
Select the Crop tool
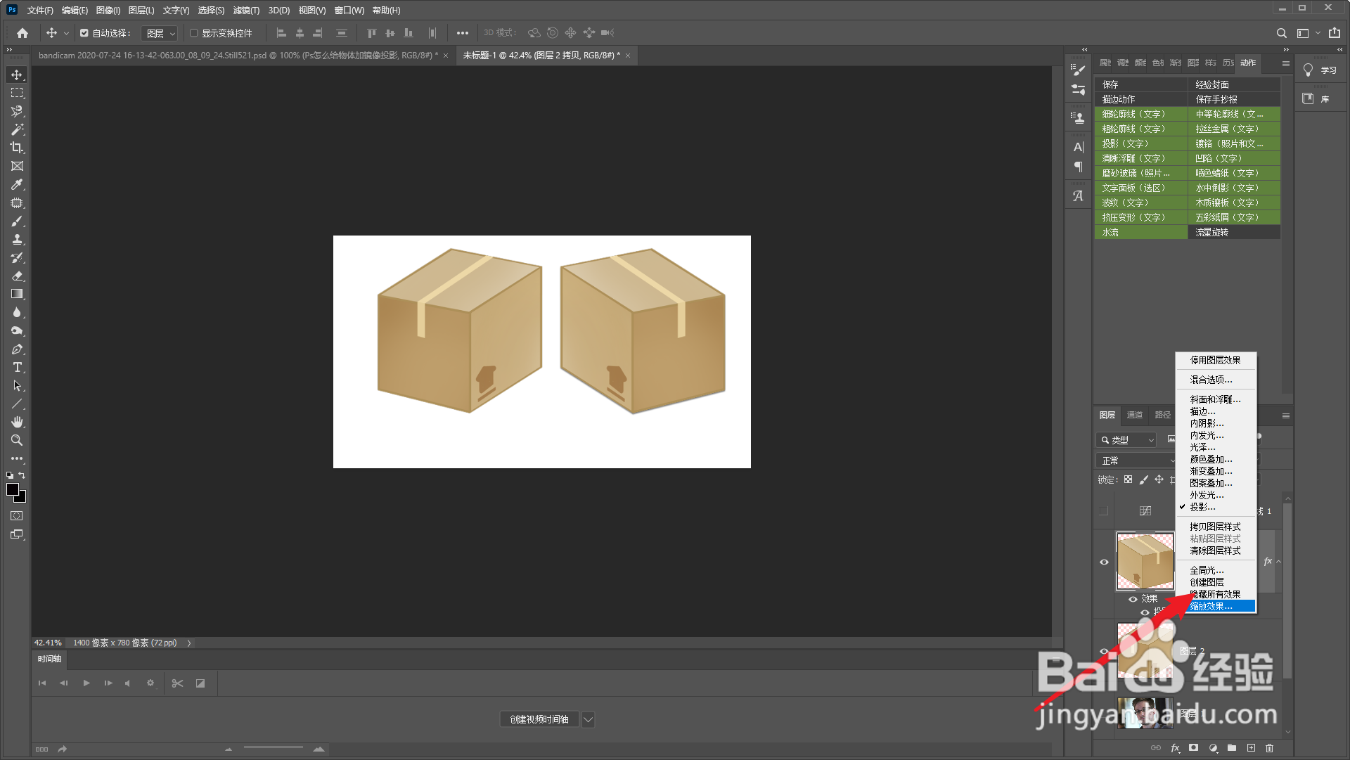[x=17, y=148]
